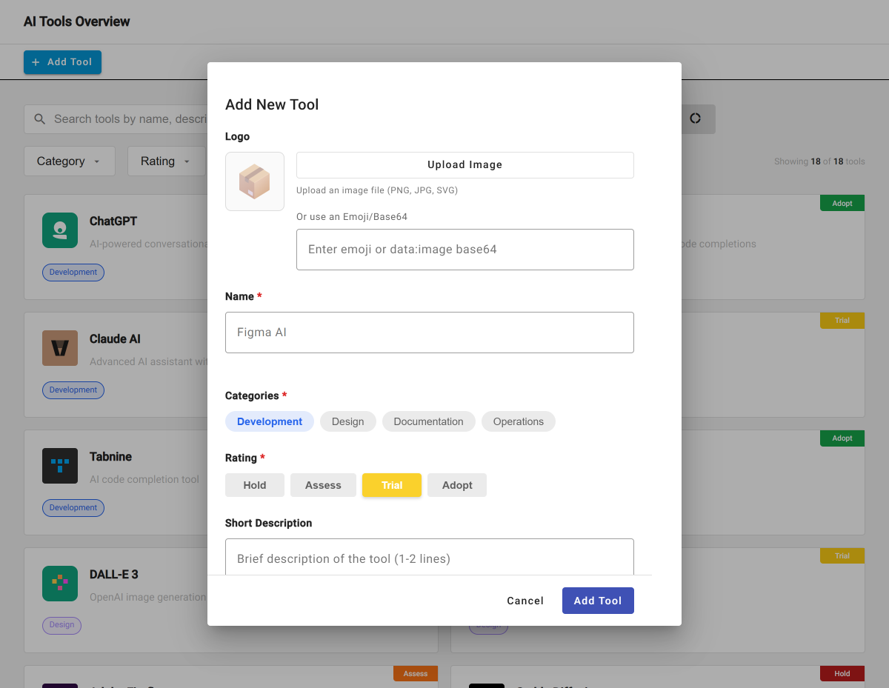Select the Operations category chip

click(518, 421)
